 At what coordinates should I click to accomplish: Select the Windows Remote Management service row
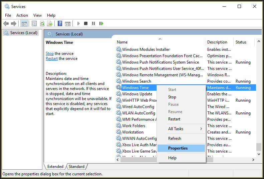[186, 75]
